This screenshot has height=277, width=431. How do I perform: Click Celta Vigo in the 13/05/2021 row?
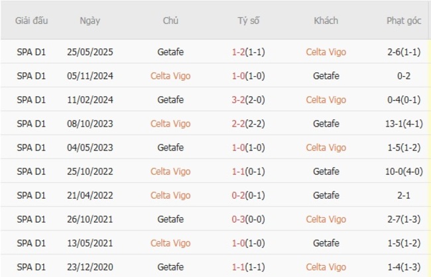coord(170,243)
